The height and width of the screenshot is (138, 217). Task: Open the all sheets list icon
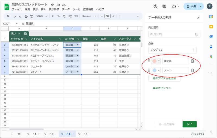pos(19,134)
